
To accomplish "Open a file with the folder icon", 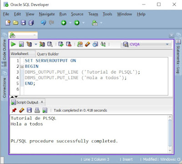I will [15, 23].
